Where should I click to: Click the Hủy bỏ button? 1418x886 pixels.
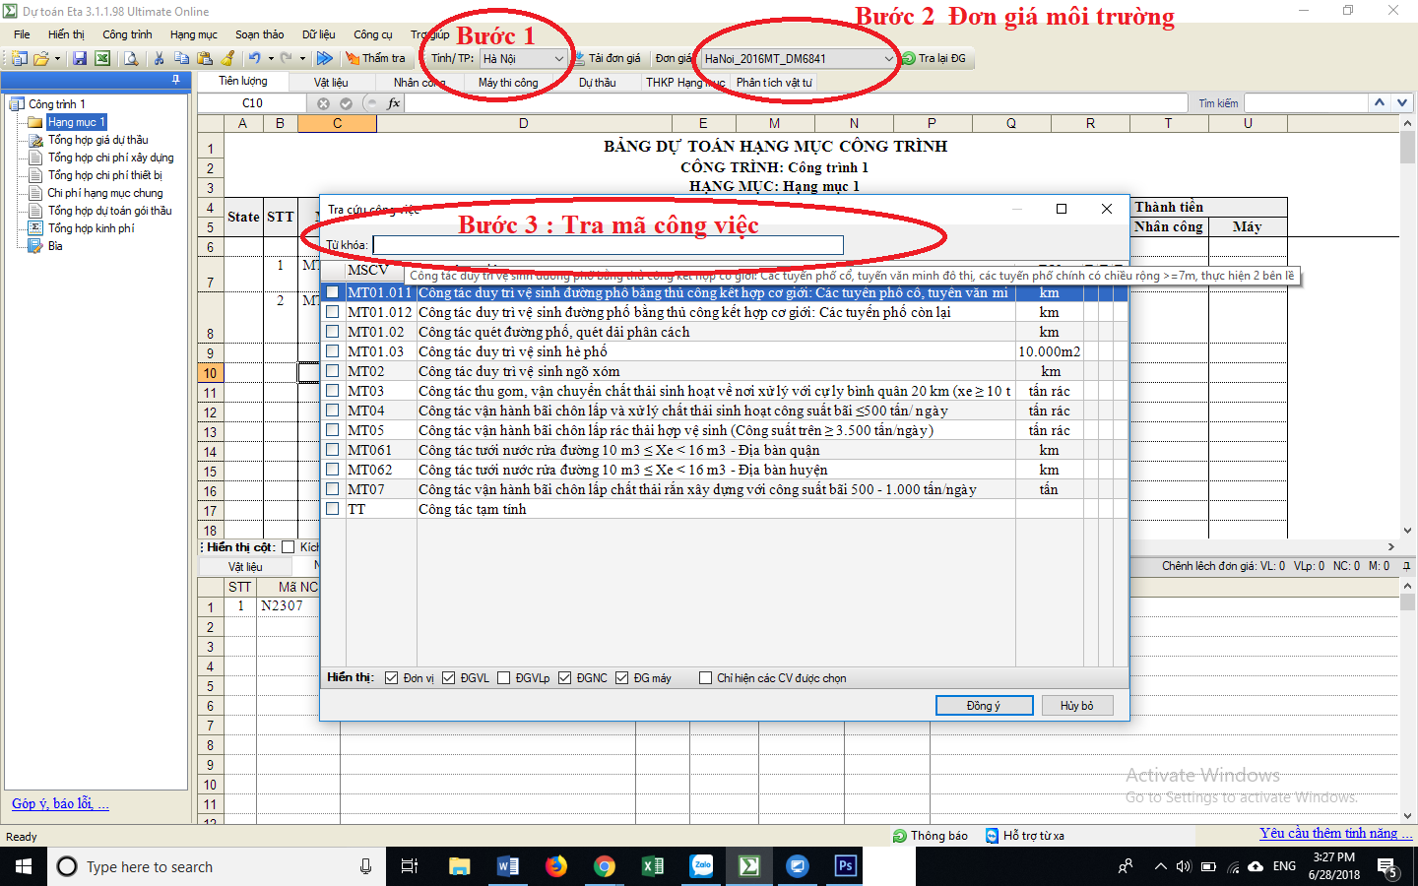1075,706
